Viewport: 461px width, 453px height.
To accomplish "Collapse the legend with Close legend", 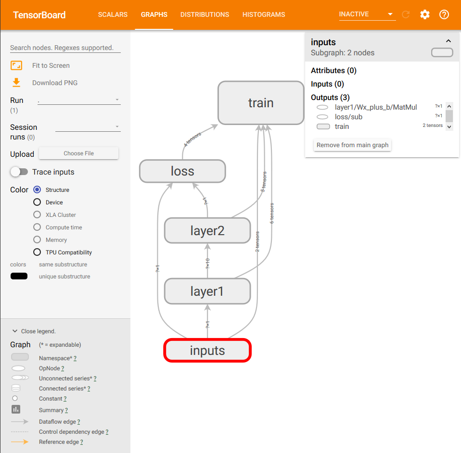I will (33, 331).
